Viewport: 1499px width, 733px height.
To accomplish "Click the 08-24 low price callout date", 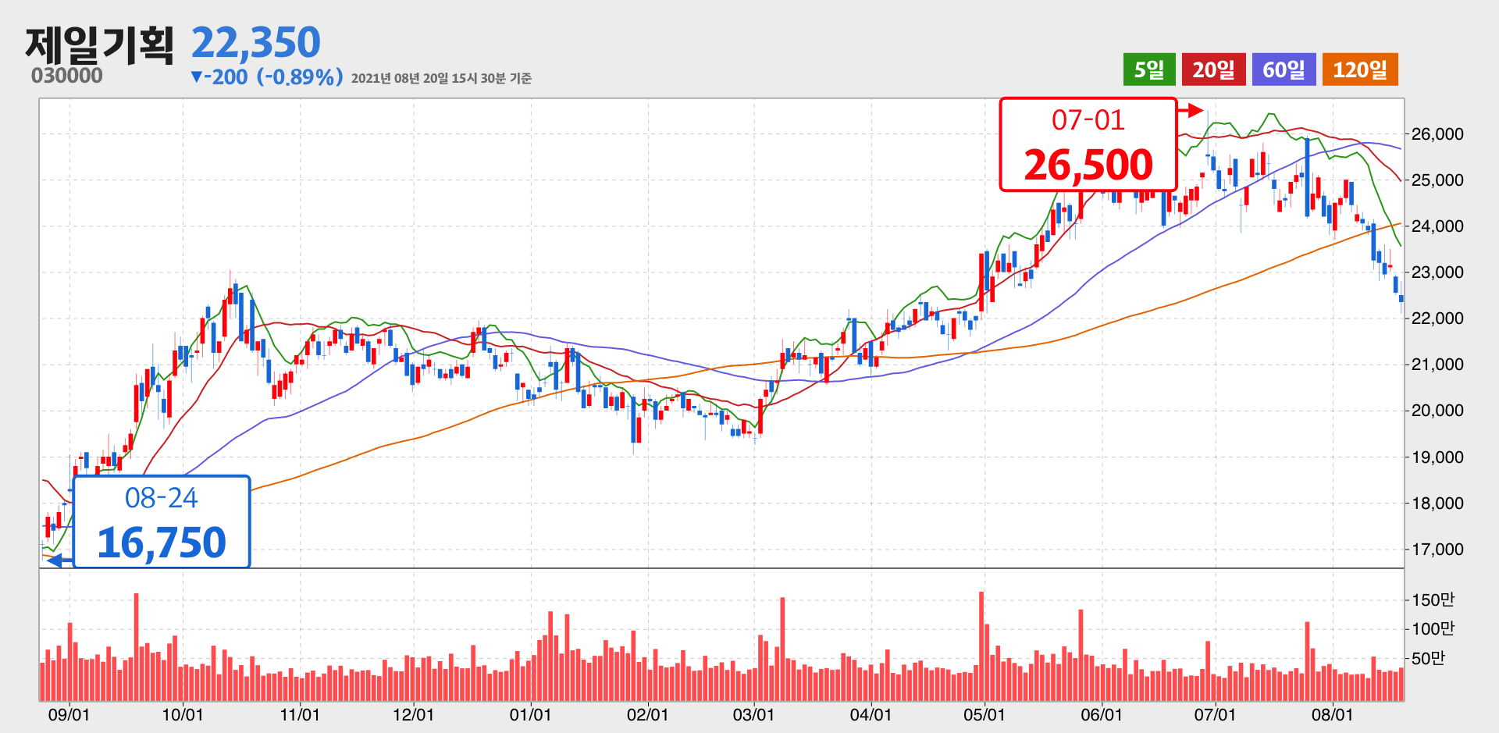I will pos(162,498).
